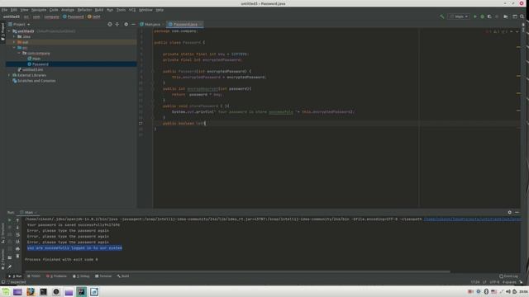Expand the out folder arrow

click(14, 42)
